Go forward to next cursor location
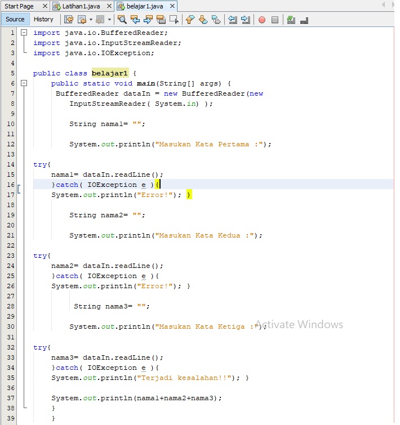Screen dimensions: 400x425 click(x=100, y=20)
